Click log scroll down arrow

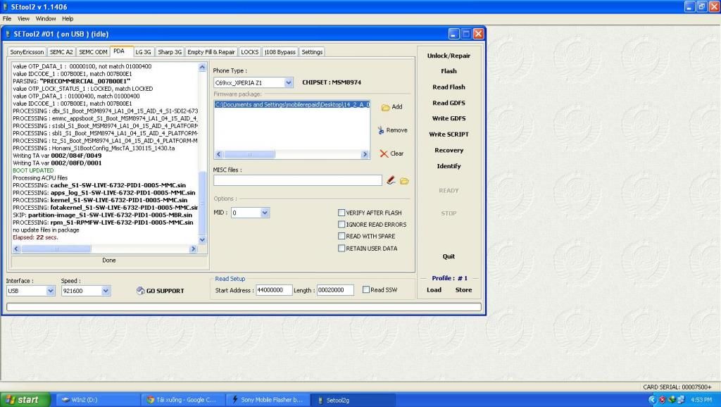click(x=202, y=239)
